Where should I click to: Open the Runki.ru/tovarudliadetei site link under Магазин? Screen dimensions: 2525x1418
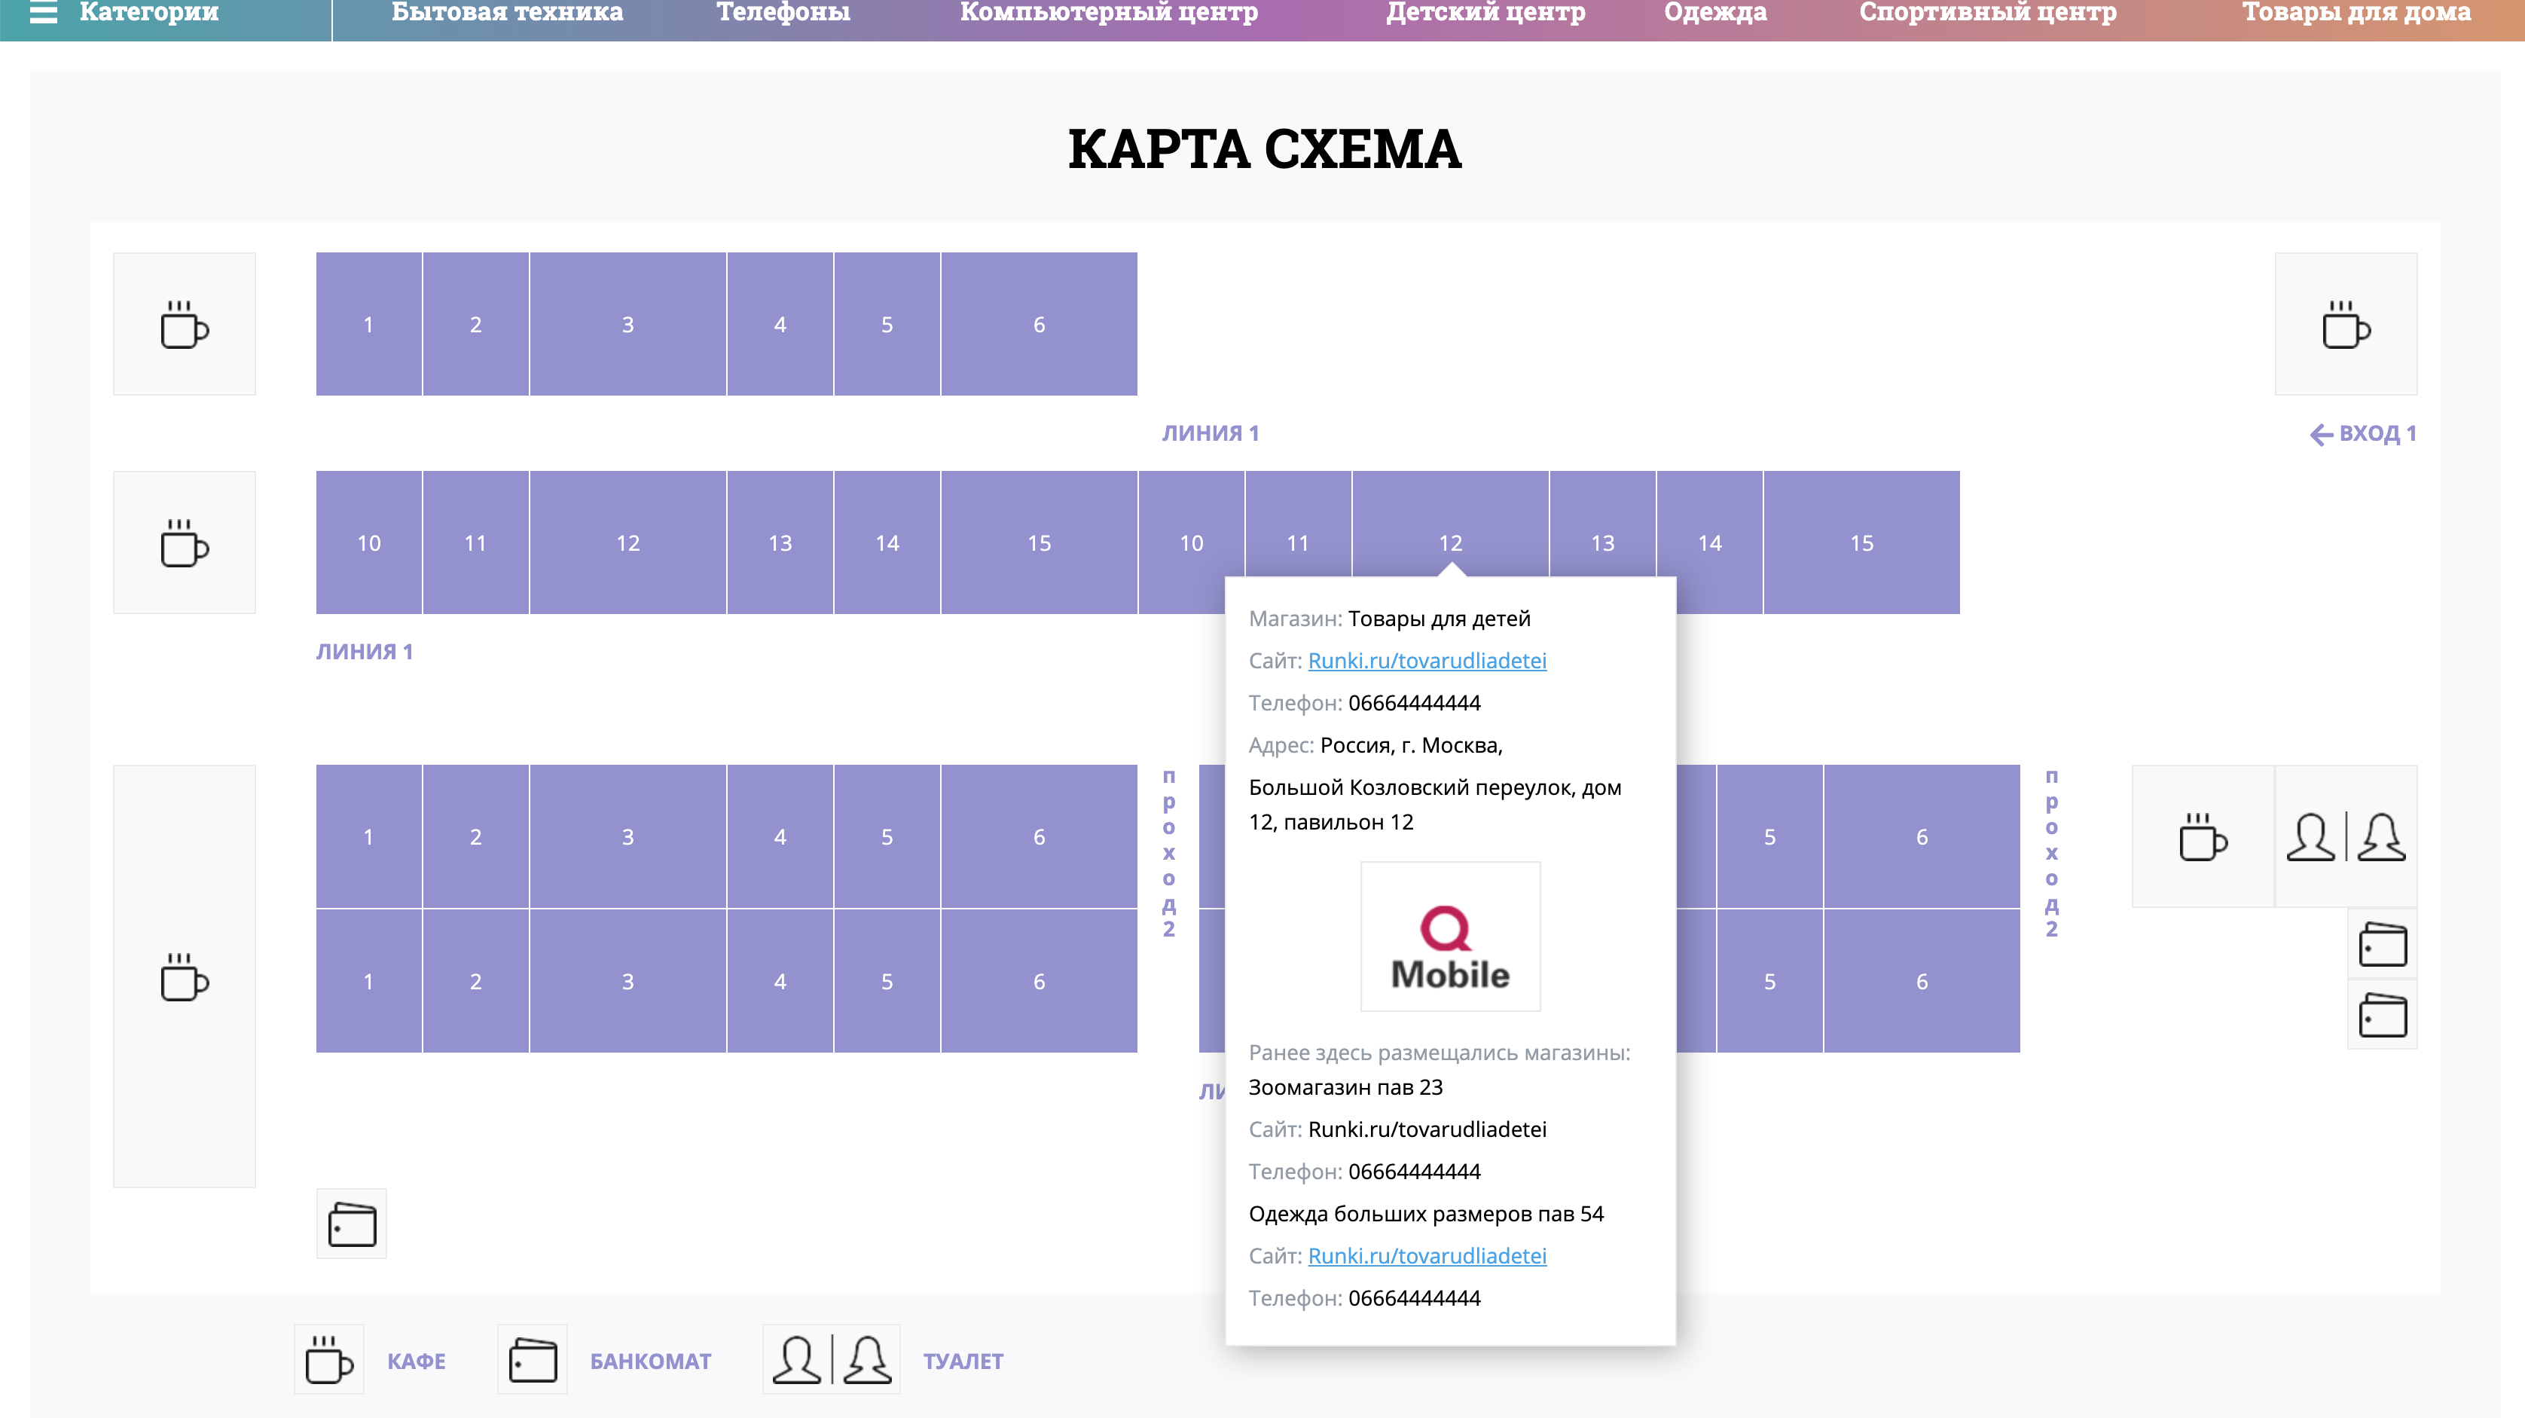click(x=1427, y=661)
